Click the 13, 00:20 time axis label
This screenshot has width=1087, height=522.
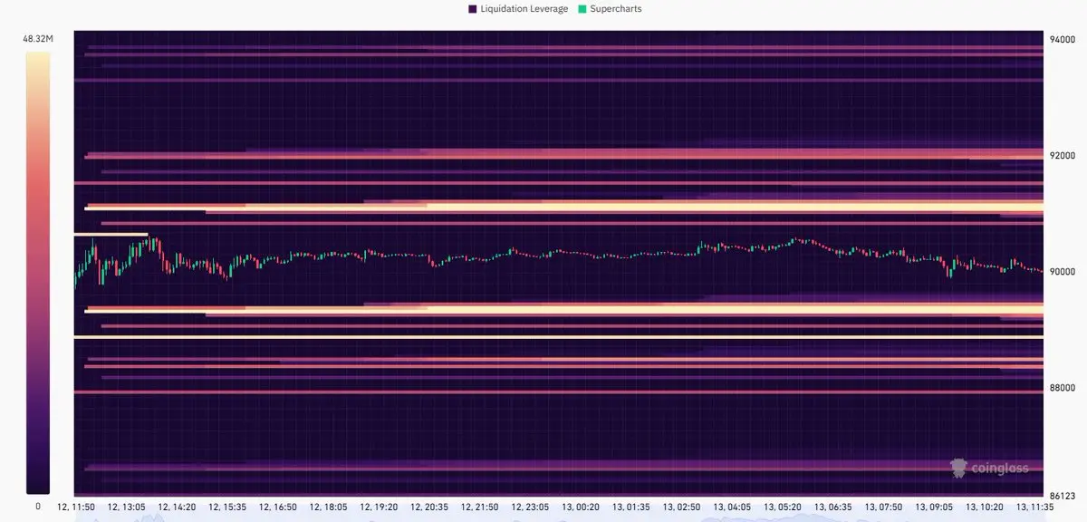580,507
